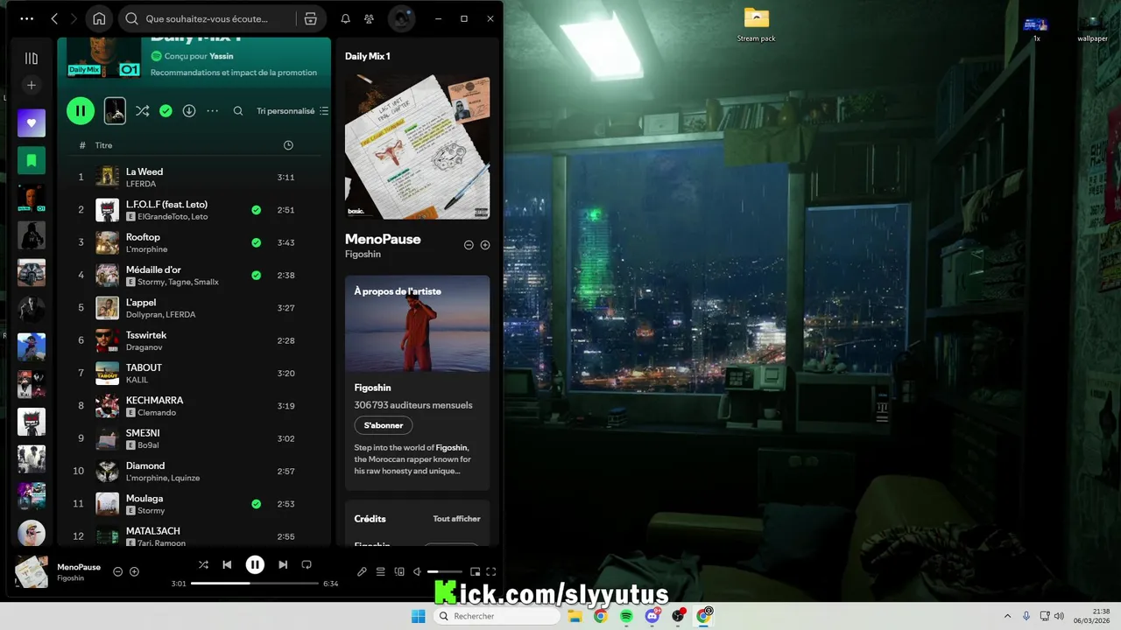Toggle the saved check on 'L.F.O.L.F (feat. Leto)'
Image resolution: width=1121 pixels, height=630 pixels.
pos(256,210)
